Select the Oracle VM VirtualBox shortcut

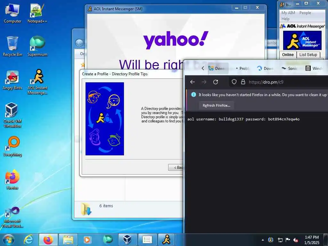point(12,115)
